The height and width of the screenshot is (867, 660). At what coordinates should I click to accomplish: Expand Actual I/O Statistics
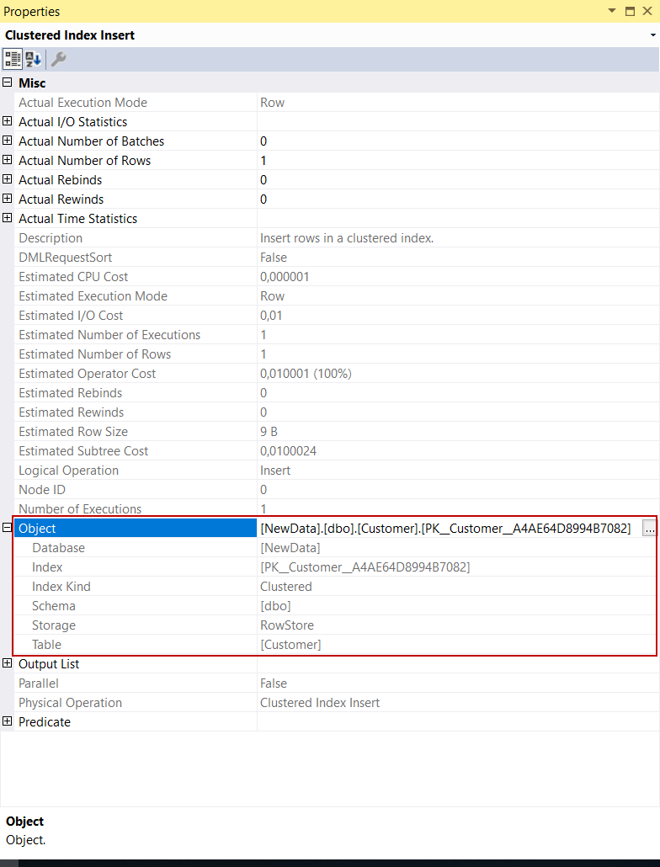tap(8, 121)
